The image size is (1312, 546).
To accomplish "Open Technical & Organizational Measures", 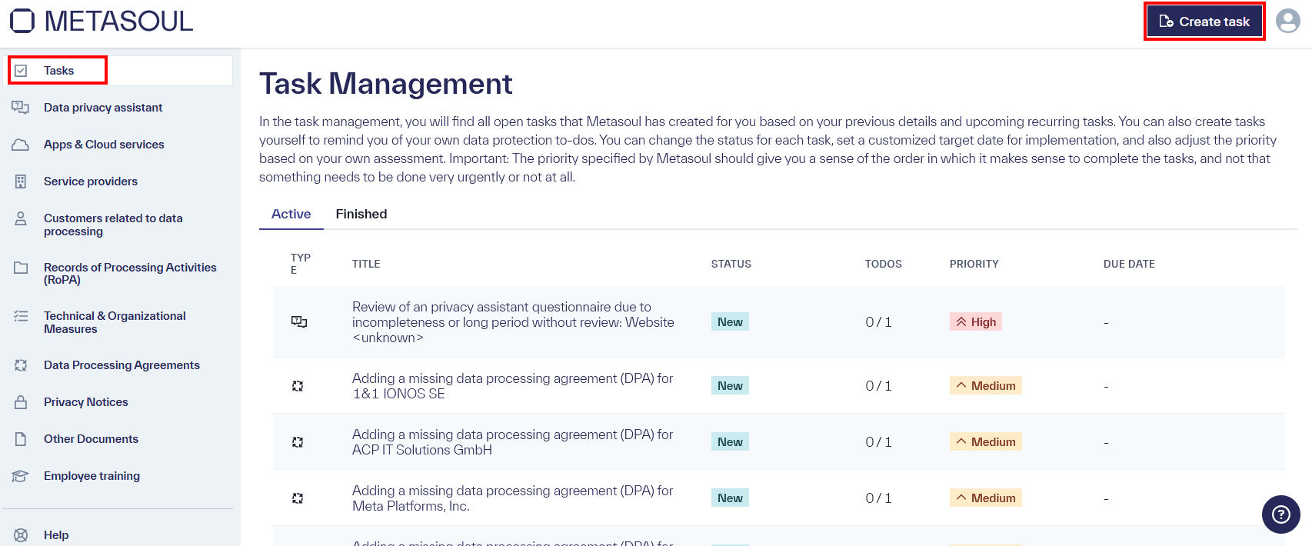I will 115,322.
